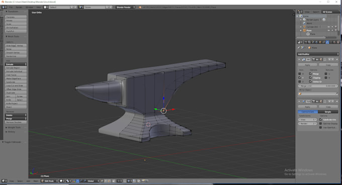
Task: Click the outliner editor type icon
Action: pyautogui.click(x=300, y=12)
